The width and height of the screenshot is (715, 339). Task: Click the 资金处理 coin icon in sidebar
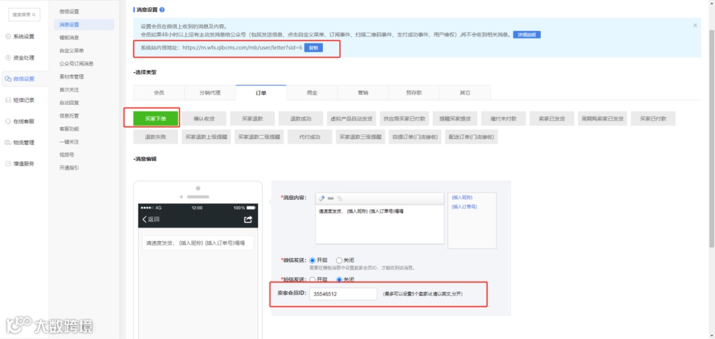click(x=8, y=58)
